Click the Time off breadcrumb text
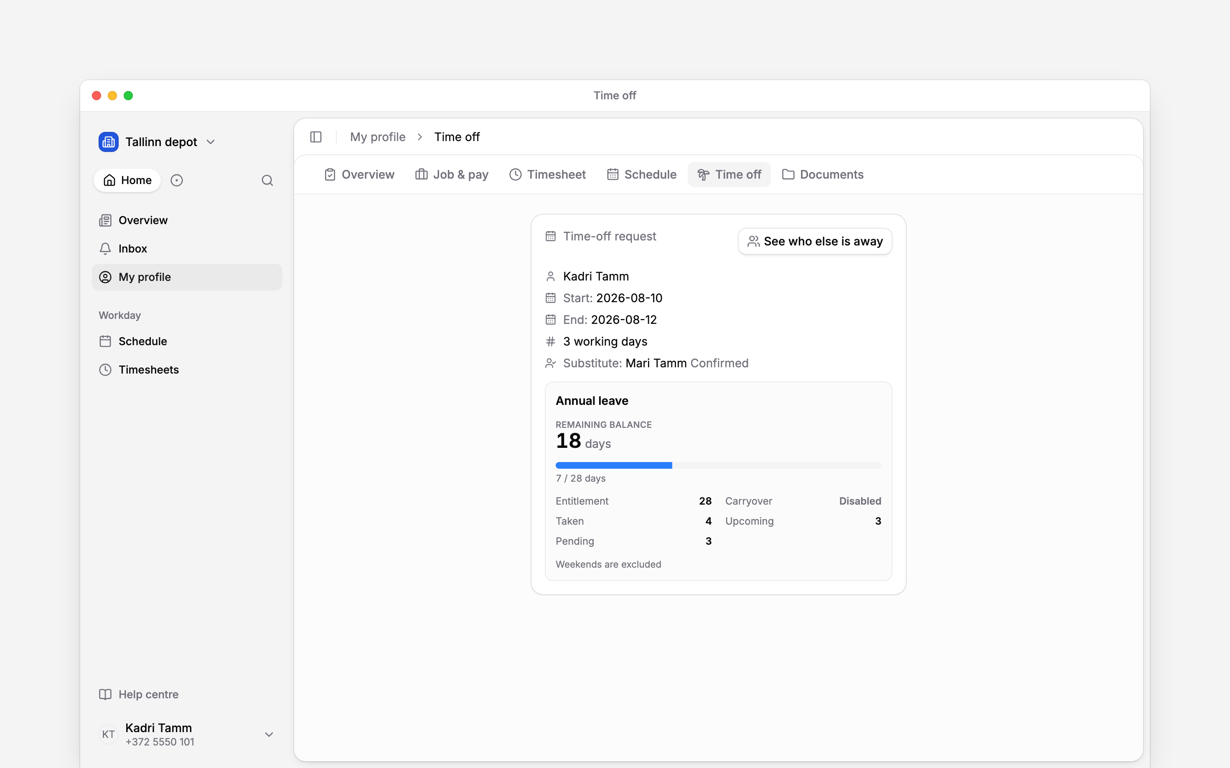 [457, 137]
